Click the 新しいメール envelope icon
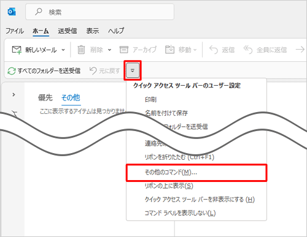307x237 pixels. [x=17, y=50]
